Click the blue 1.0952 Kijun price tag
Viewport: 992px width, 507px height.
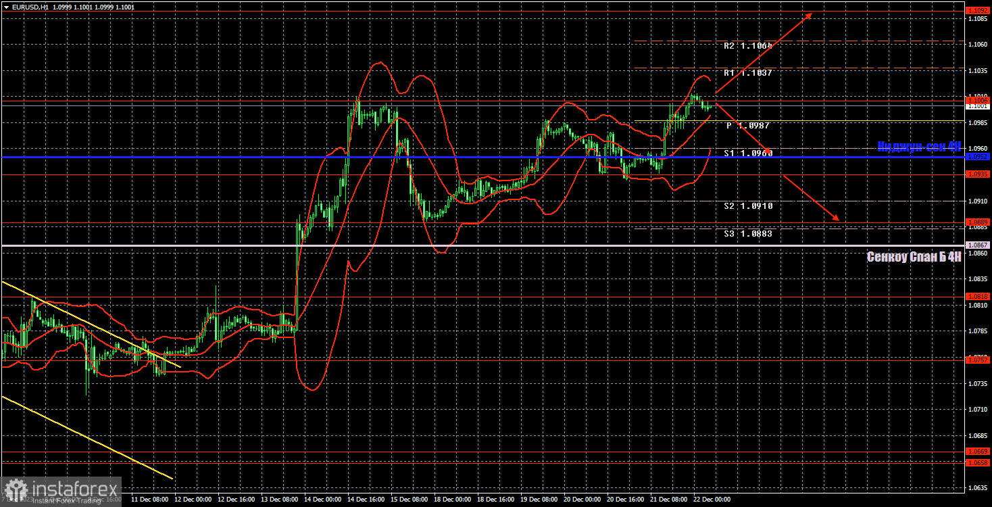(978, 157)
